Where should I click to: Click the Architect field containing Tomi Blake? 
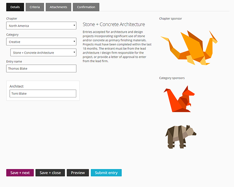43,94
